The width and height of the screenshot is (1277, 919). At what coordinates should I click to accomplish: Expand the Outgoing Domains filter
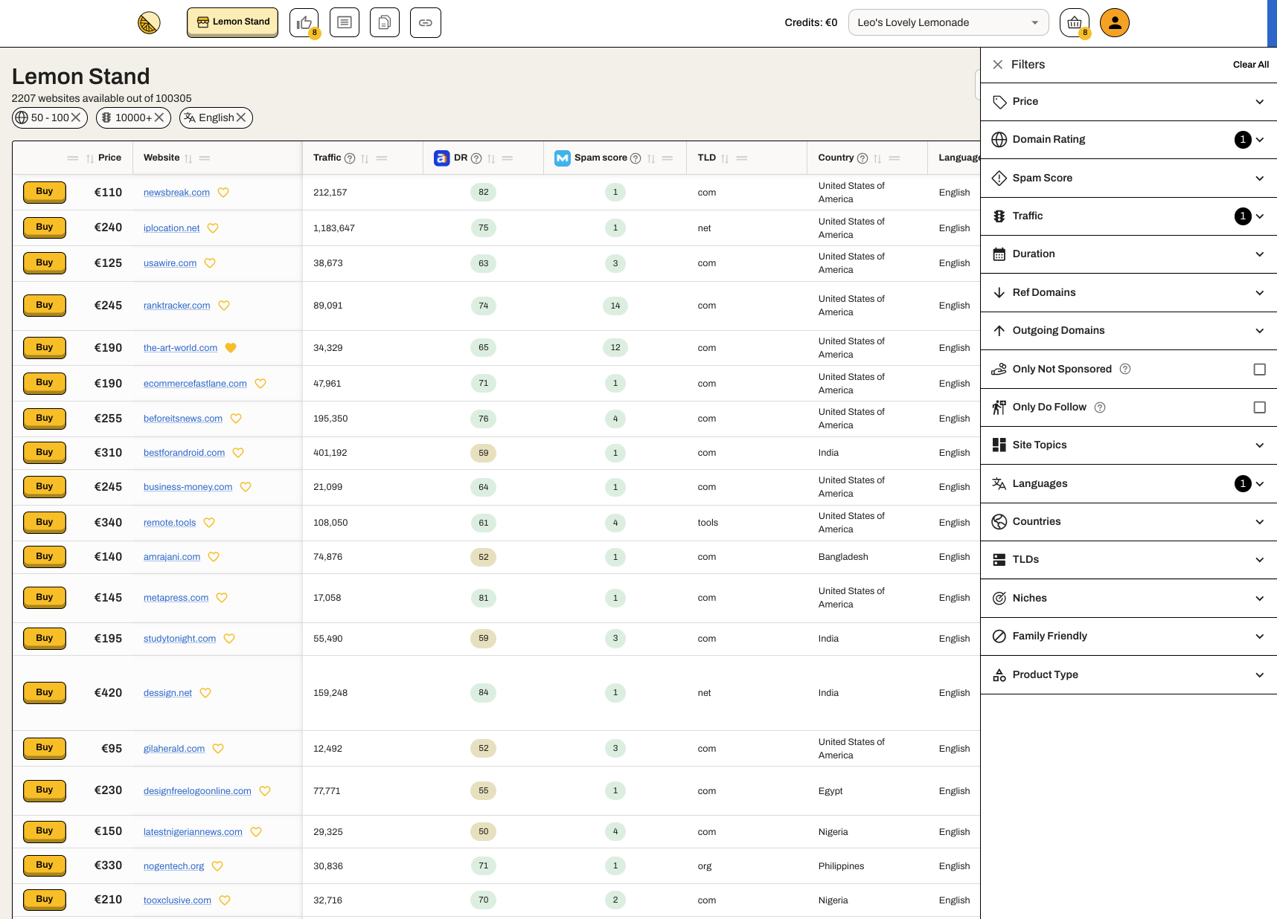coord(1129,331)
